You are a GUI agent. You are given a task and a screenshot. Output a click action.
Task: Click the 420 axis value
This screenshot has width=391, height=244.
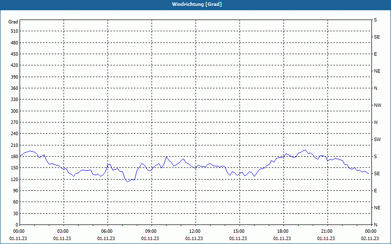(15, 65)
